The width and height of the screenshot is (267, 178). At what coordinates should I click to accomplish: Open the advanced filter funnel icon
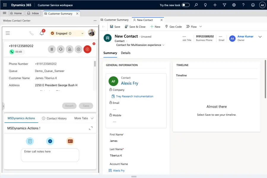click(x=225, y=5)
